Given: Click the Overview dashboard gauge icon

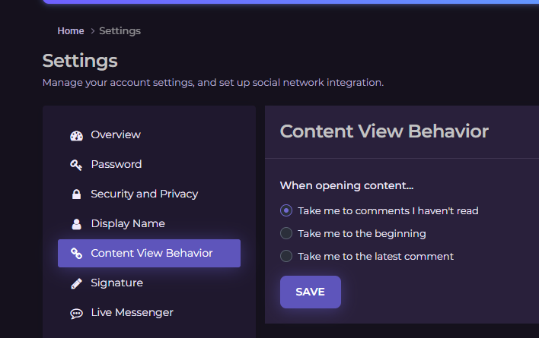Looking at the screenshot, I should [x=76, y=135].
